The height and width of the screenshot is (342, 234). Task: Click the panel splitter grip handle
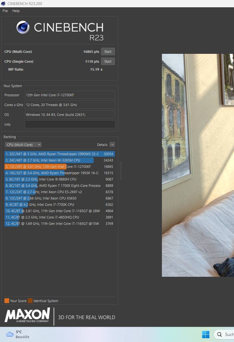121,171
